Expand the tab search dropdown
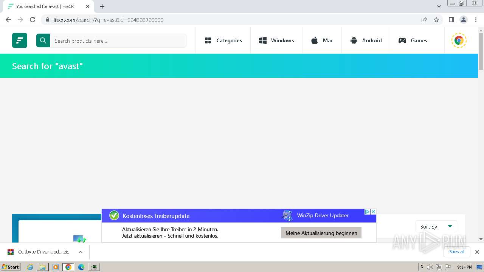 [x=439, y=6]
